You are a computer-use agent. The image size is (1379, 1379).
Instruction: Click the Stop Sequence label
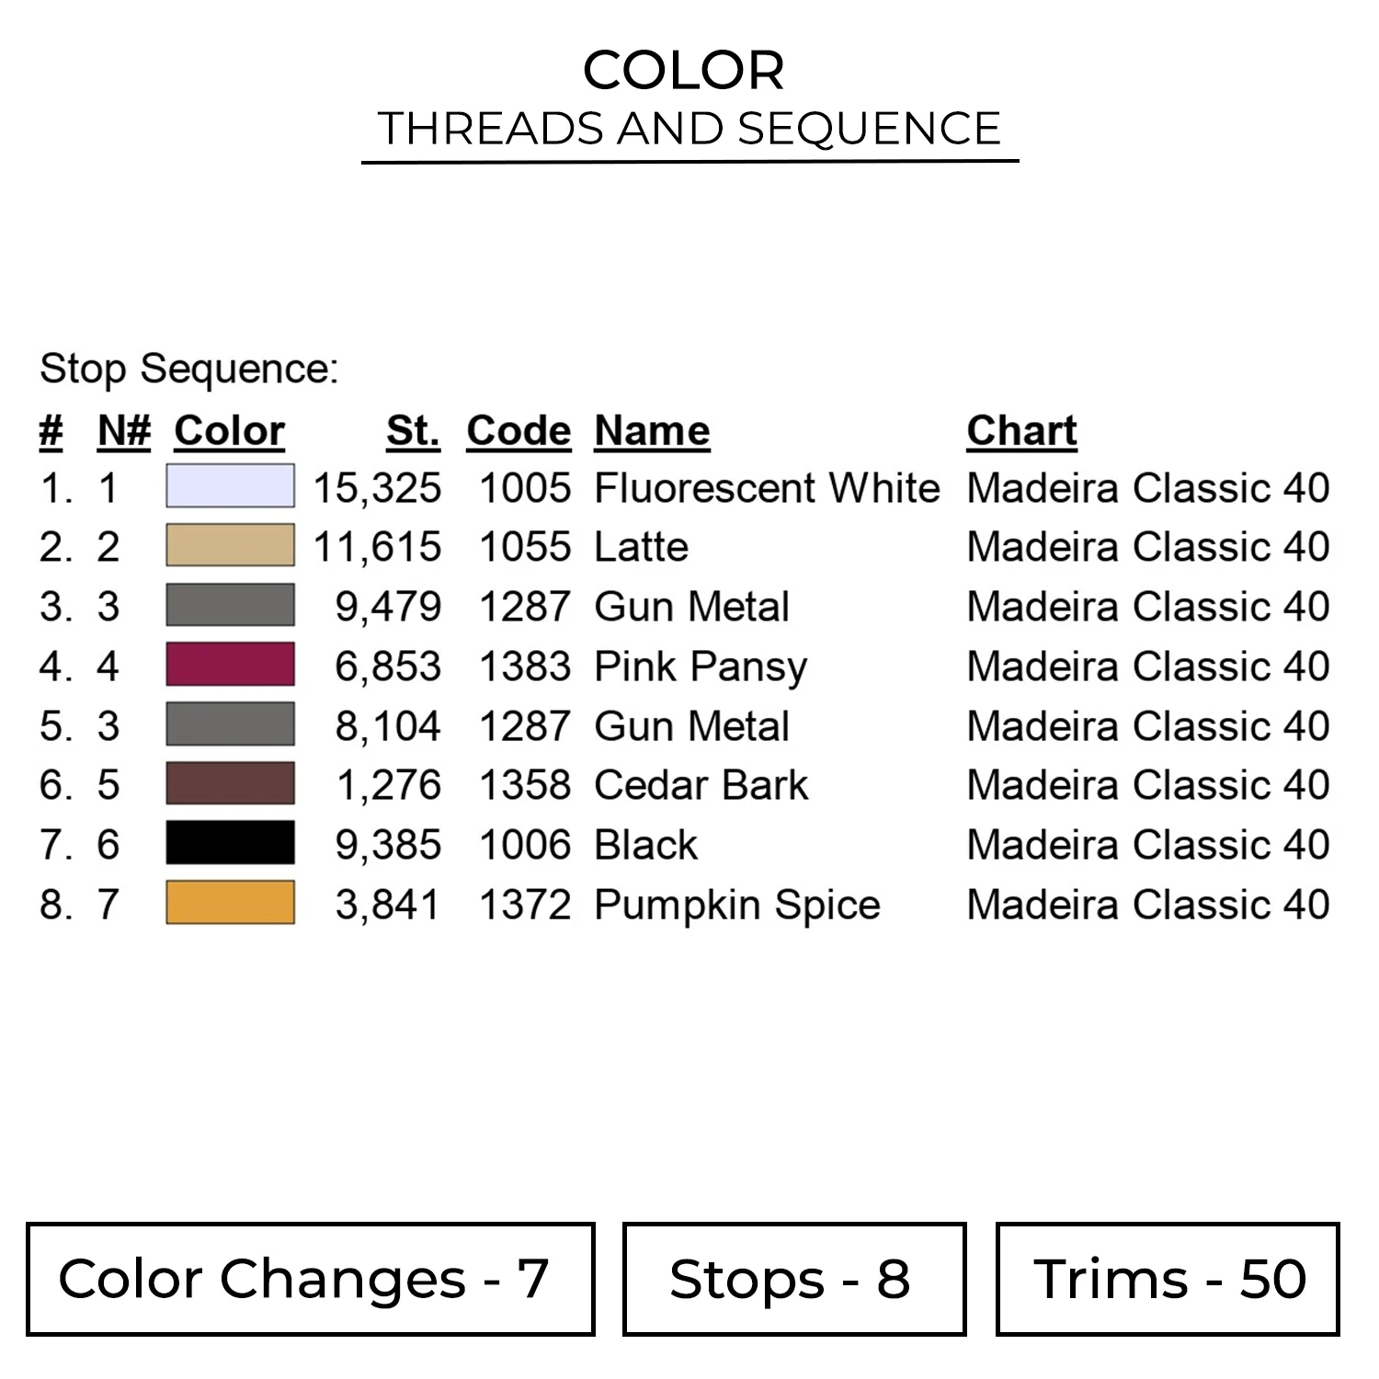[189, 369]
